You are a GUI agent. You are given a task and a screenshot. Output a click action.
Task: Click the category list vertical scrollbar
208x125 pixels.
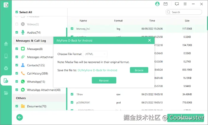coord(67,69)
